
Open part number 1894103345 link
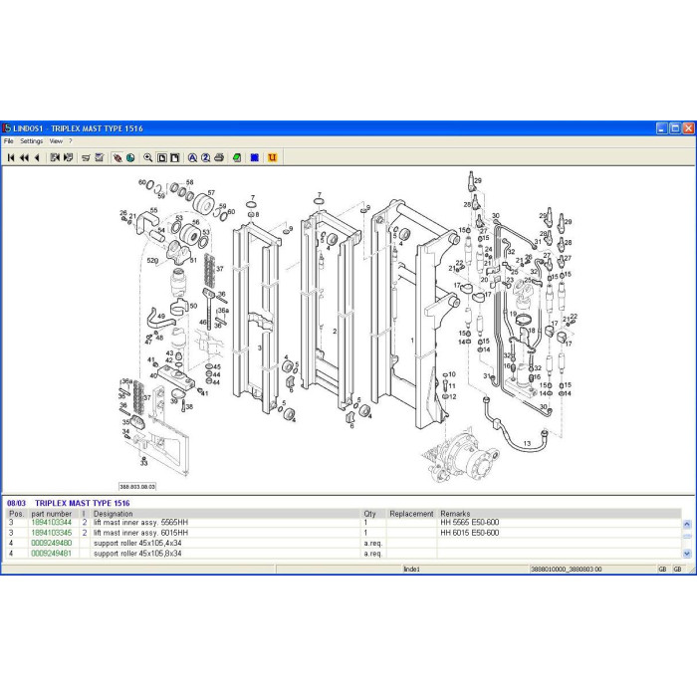(x=51, y=533)
